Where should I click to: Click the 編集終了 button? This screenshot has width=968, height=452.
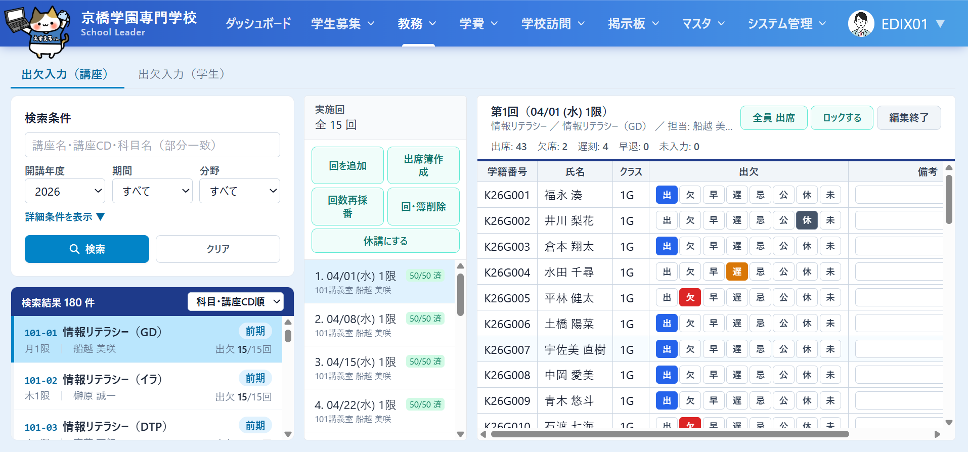coord(909,118)
